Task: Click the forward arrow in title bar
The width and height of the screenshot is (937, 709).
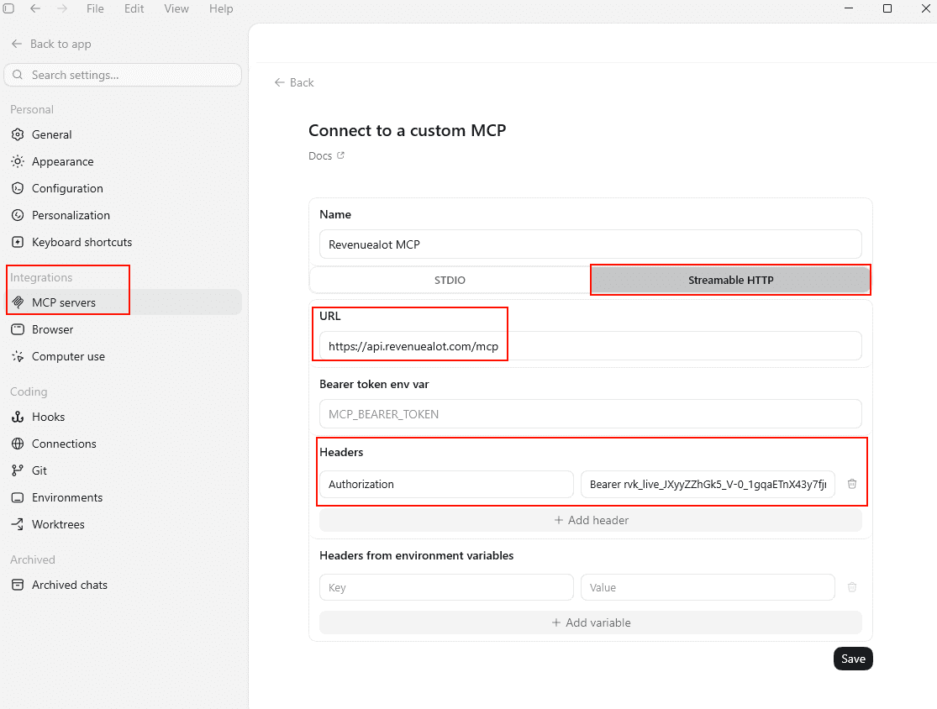Action: (x=62, y=8)
